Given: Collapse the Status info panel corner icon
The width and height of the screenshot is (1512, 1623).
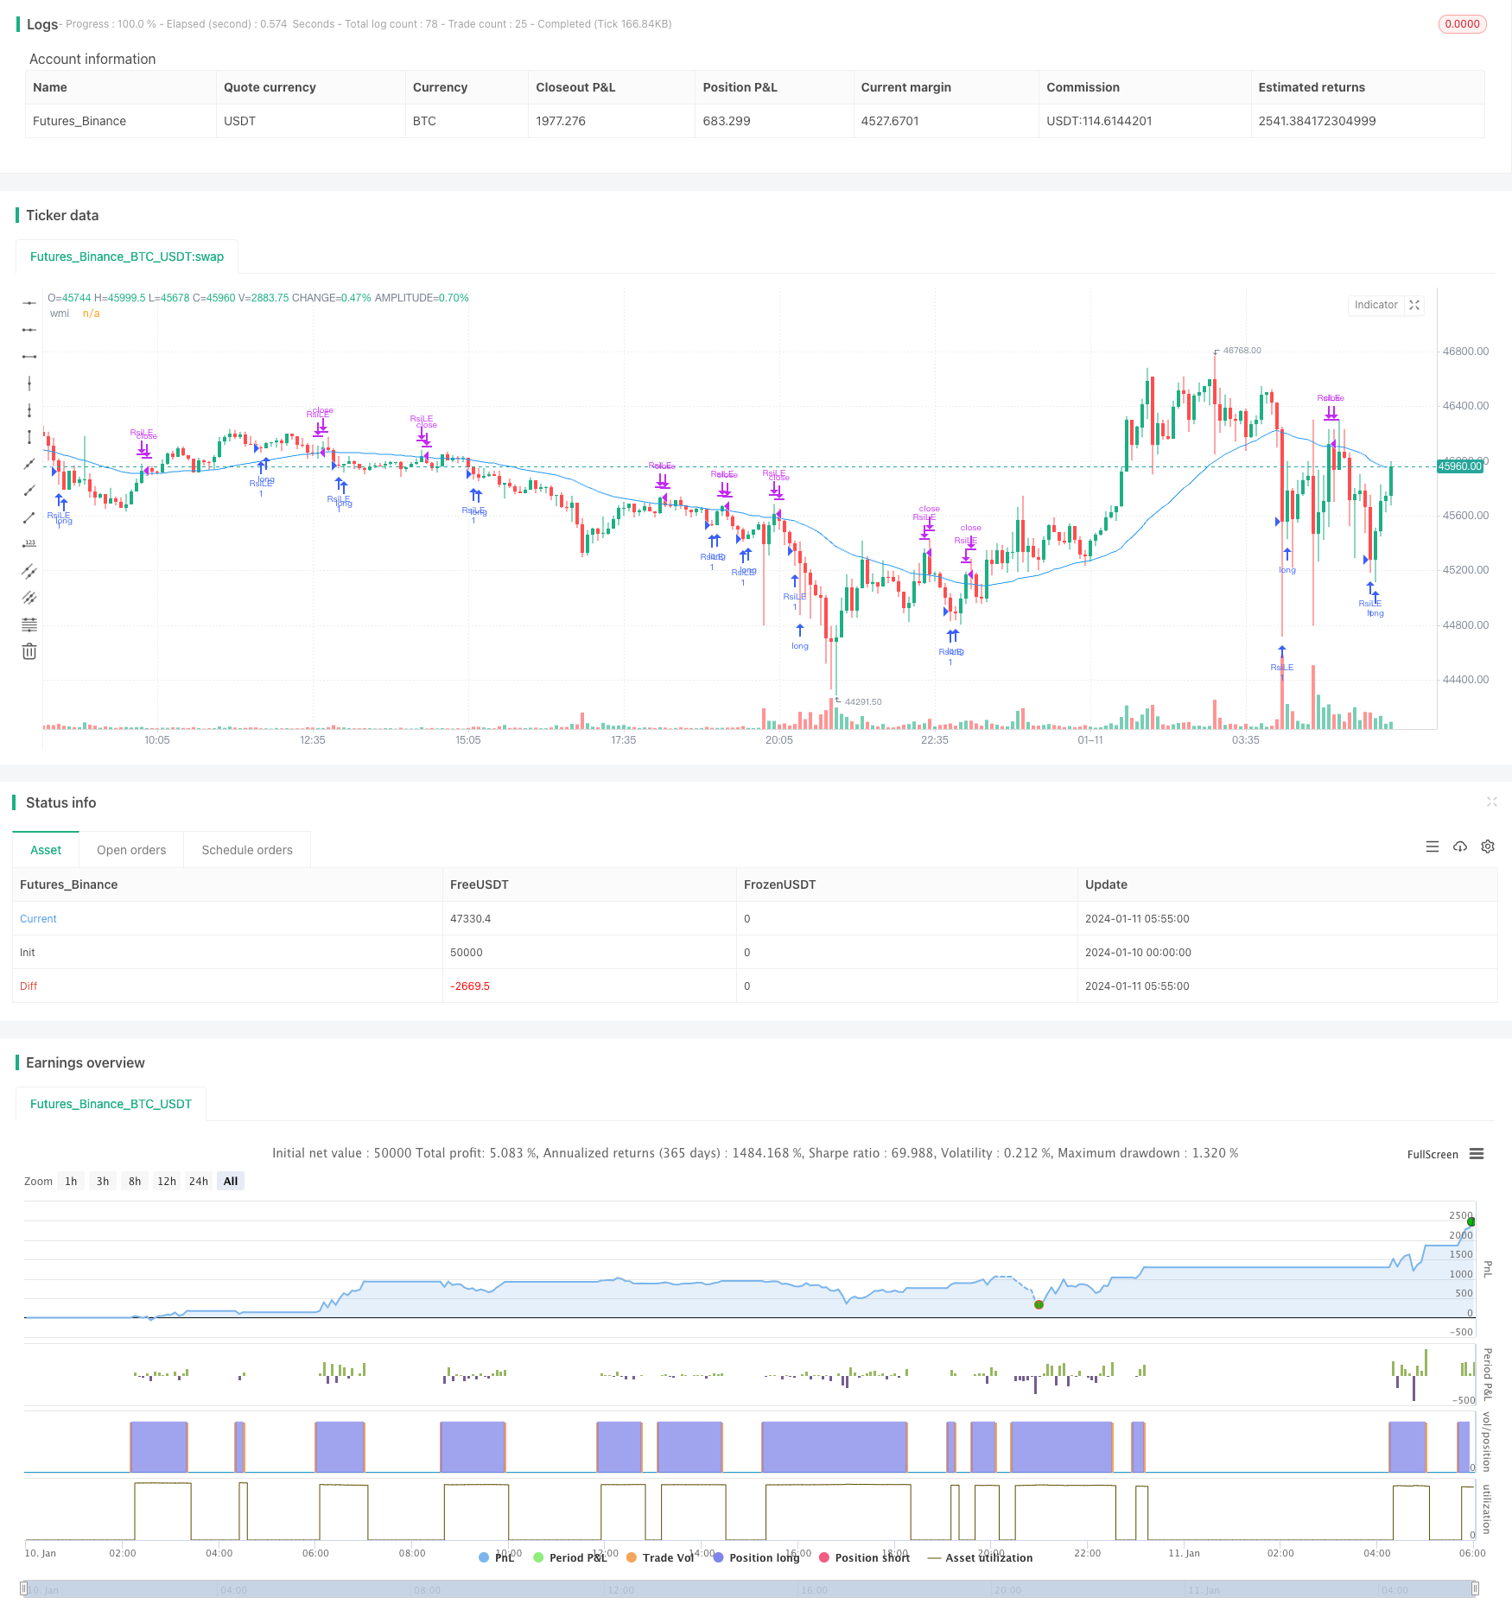Looking at the screenshot, I should click(1491, 802).
